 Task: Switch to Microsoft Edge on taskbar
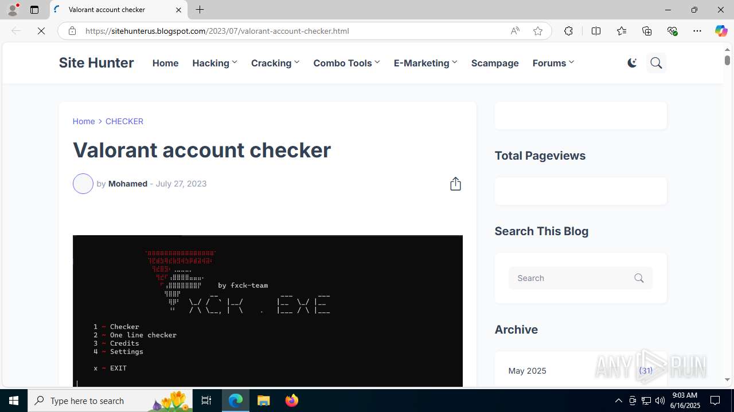click(x=236, y=401)
